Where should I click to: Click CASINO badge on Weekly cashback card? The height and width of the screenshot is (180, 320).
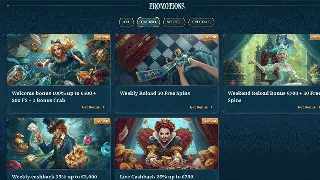pos(102,121)
